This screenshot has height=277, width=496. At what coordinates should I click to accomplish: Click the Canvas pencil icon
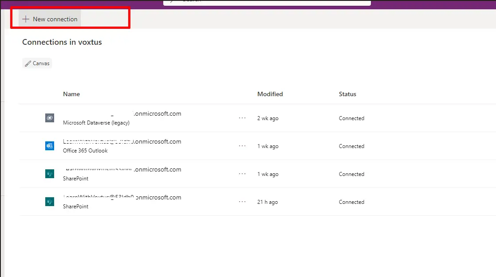click(28, 63)
